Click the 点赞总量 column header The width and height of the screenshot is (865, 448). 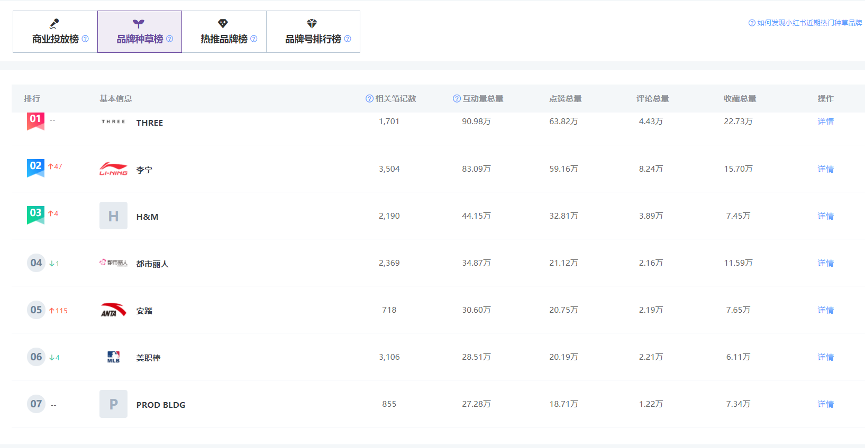[x=565, y=99]
